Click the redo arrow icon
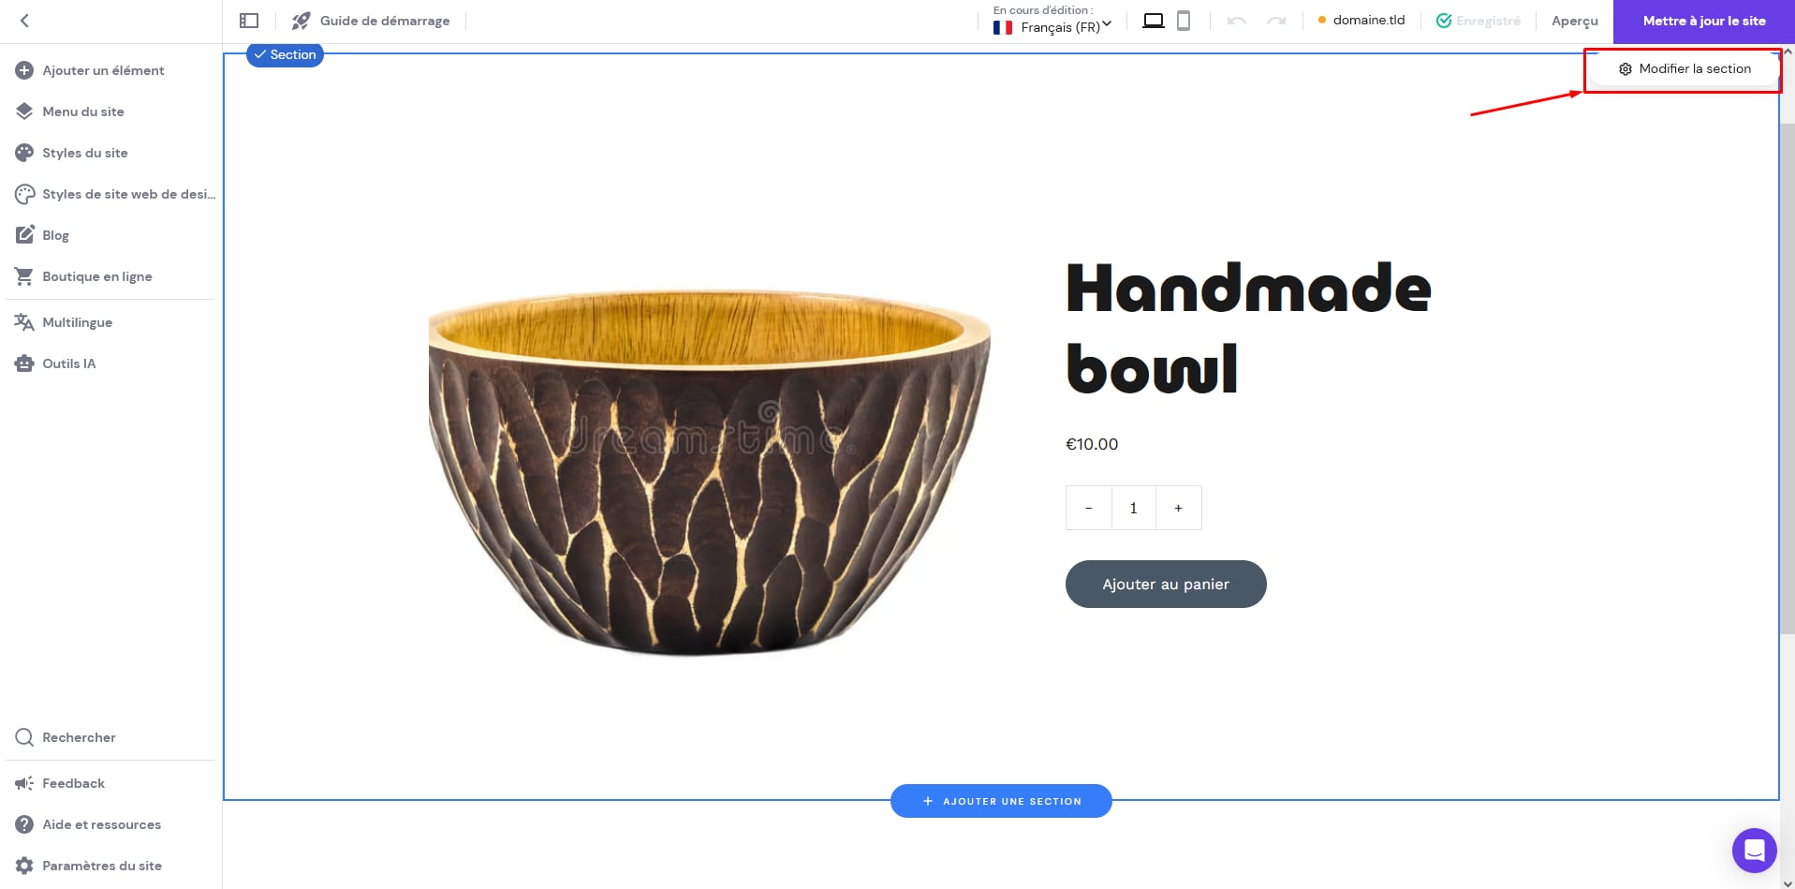 [1276, 21]
